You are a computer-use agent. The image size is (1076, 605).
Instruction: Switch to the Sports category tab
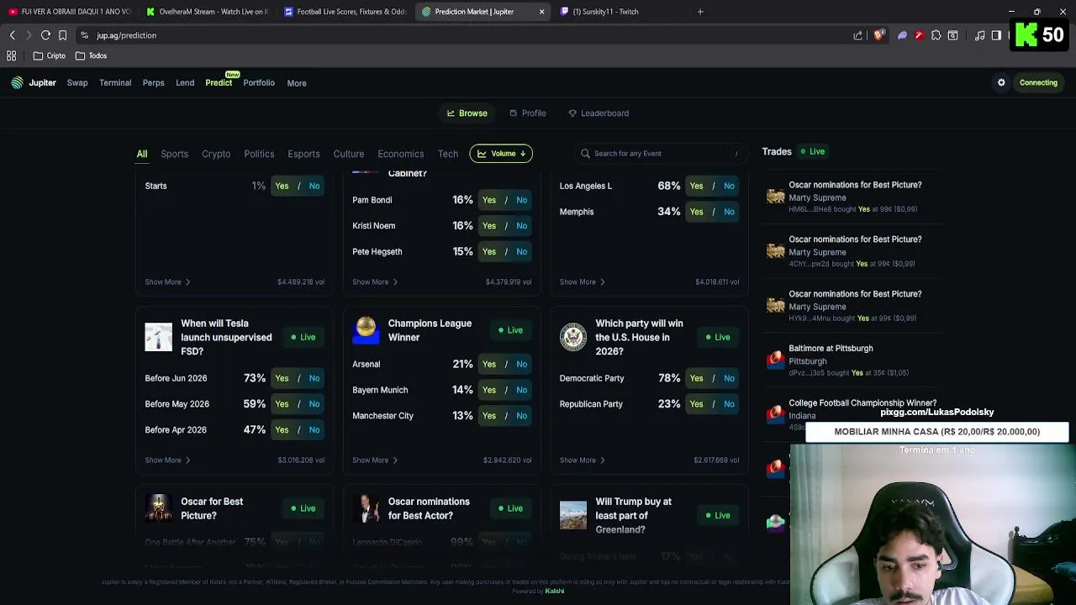(x=174, y=154)
